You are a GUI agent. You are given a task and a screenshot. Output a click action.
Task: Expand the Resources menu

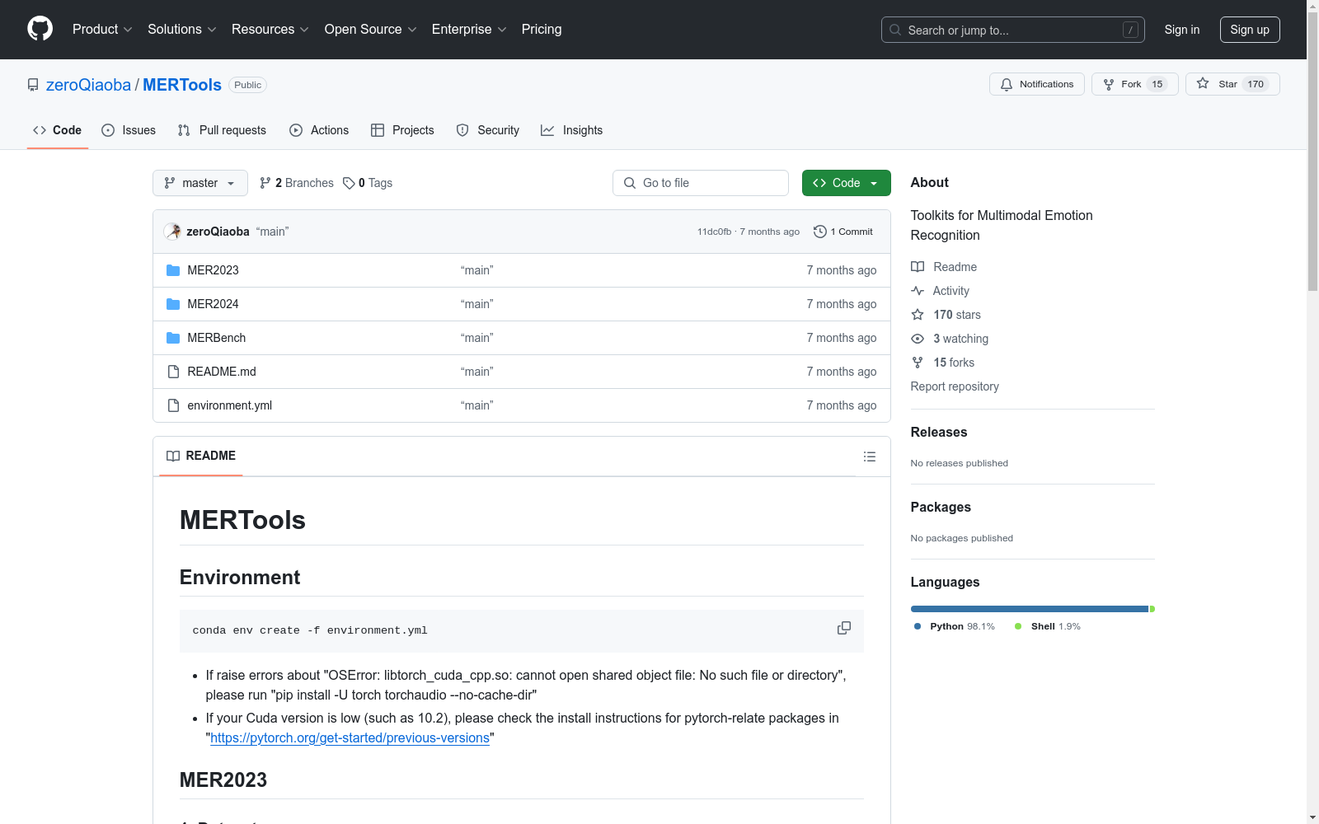click(x=270, y=29)
